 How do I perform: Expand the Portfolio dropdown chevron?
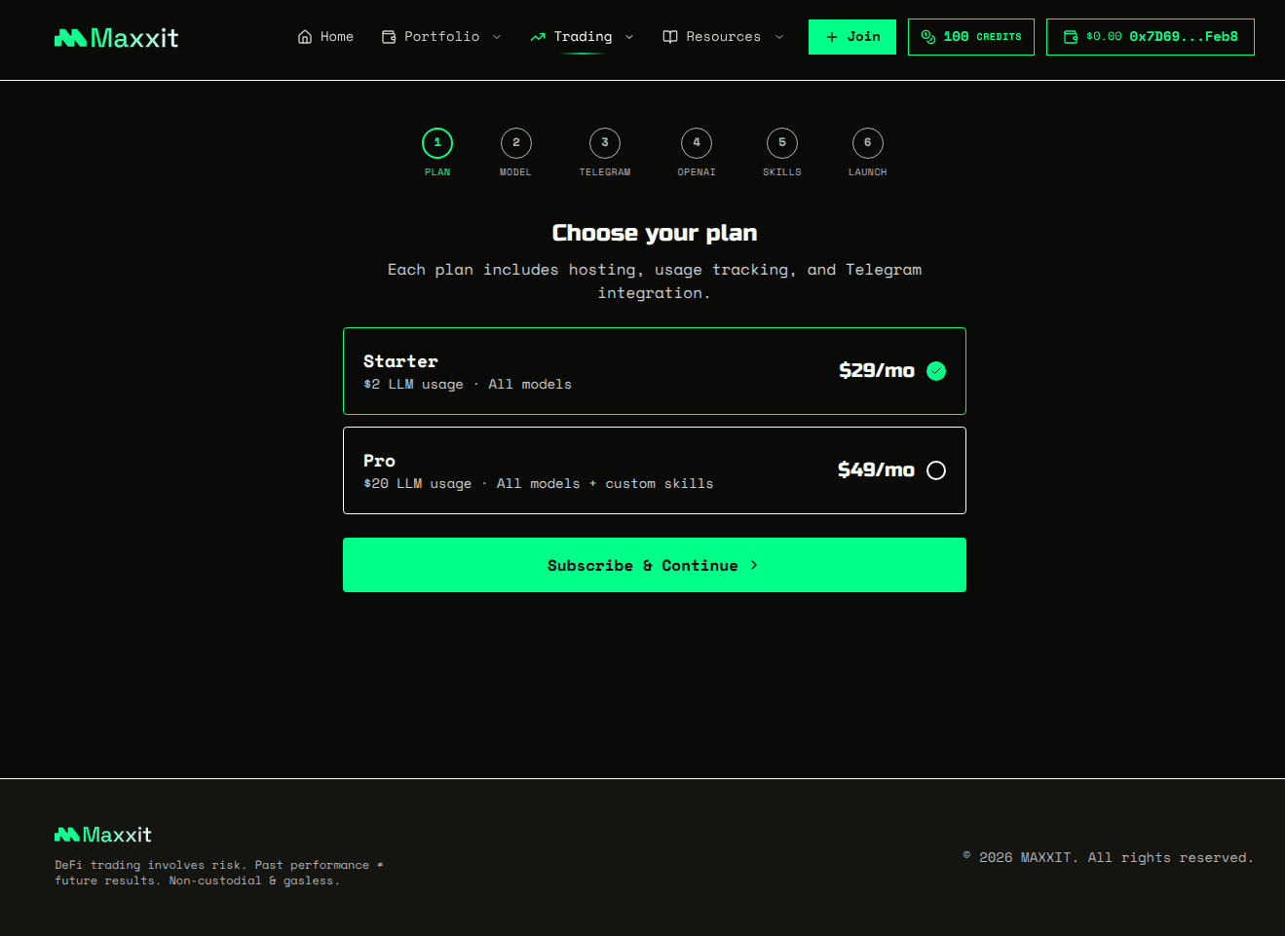coord(497,37)
